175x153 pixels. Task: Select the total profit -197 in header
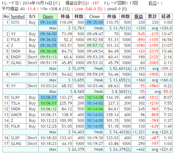click(95, 3)
